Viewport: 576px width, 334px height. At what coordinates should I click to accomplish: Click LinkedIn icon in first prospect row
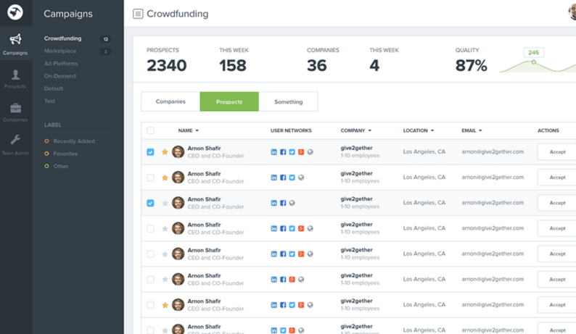[x=273, y=152]
